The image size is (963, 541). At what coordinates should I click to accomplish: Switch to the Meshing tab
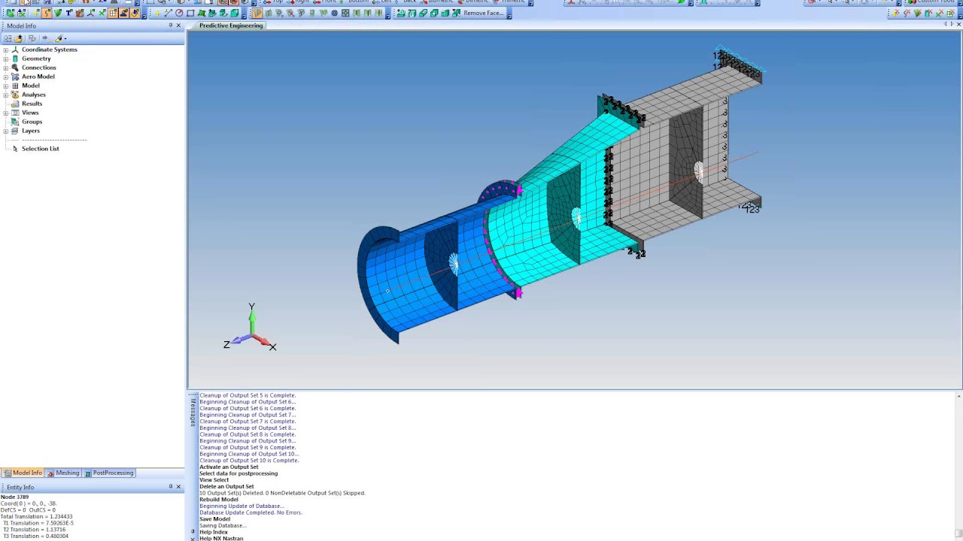63,473
